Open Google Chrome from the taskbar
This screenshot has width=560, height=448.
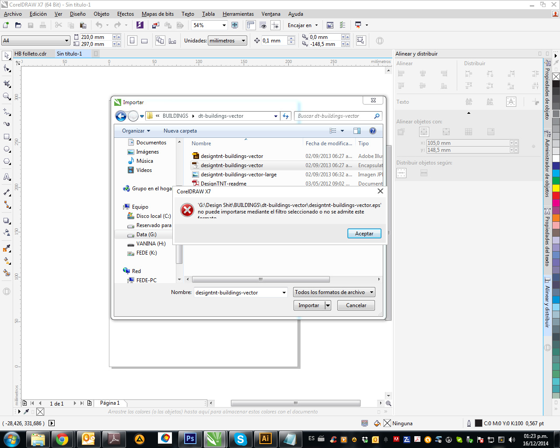tap(62, 439)
